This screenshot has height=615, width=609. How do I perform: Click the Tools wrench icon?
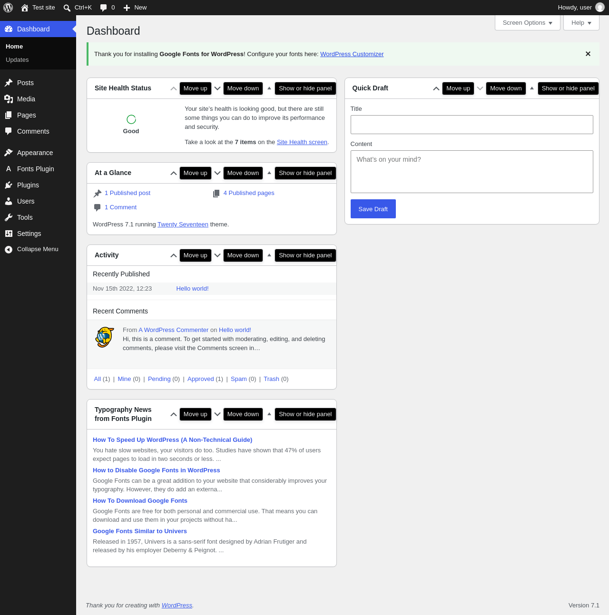[x=9, y=217]
